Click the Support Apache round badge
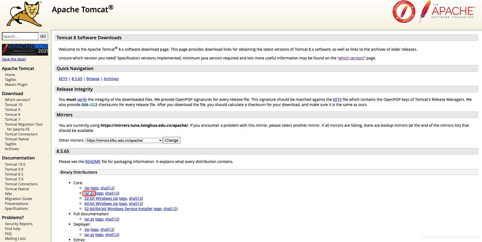This screenshot has width=482, height=242. point(404,12)
